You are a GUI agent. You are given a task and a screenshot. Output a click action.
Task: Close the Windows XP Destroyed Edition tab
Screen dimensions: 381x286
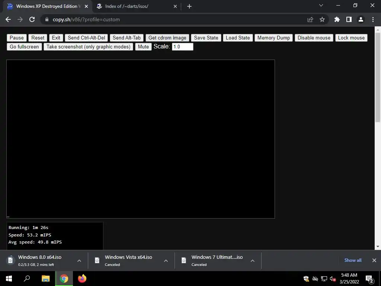pos(86,6)
